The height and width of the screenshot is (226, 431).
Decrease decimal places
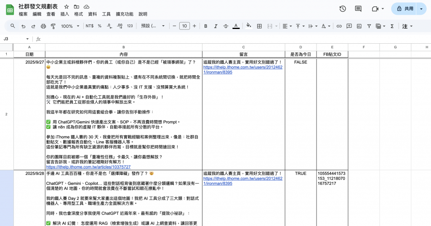[109, 26]
